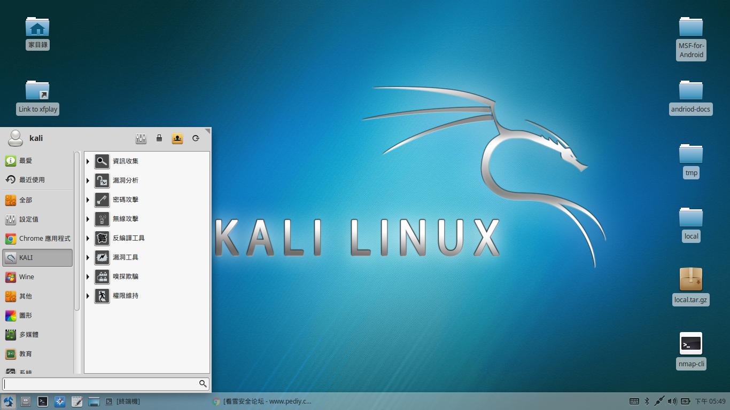Click the category list scrollbar
This screenshot has width=730, height=410.
(77, 231)
